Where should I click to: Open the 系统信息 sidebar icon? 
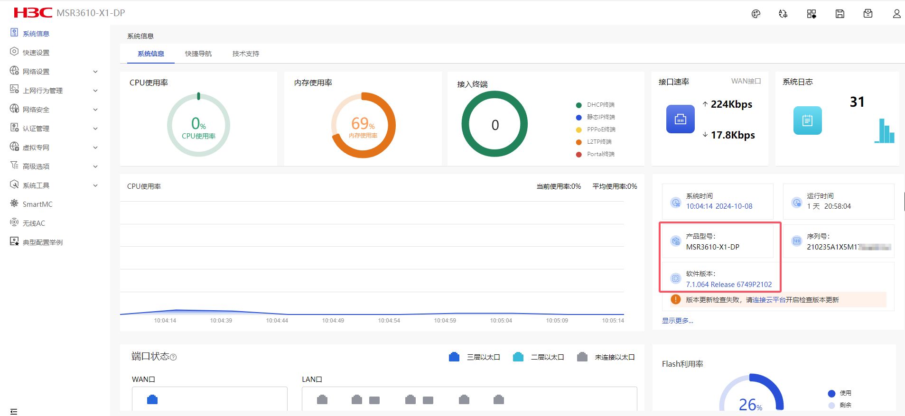click(14, 33)
